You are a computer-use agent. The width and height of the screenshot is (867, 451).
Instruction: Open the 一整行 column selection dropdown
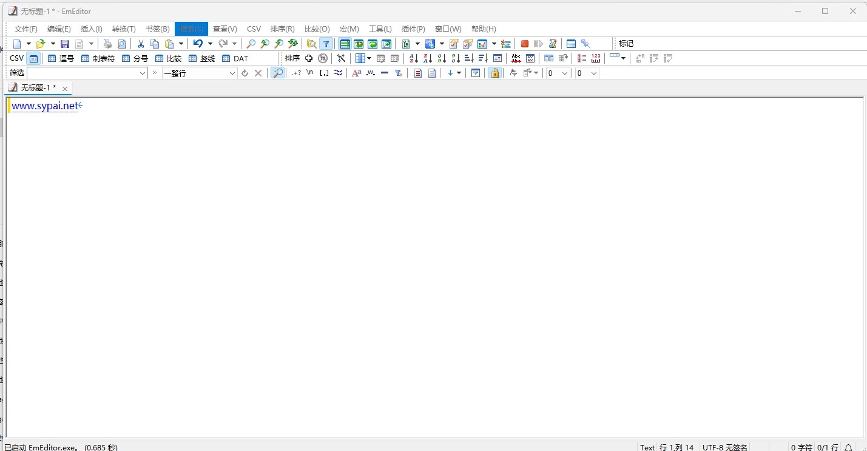232,73
